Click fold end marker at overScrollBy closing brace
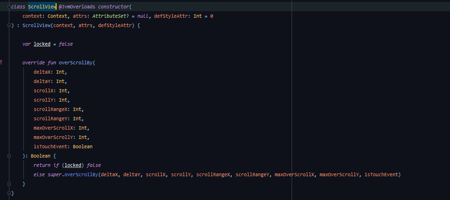The image size is (450, 200). pos(9,184)
